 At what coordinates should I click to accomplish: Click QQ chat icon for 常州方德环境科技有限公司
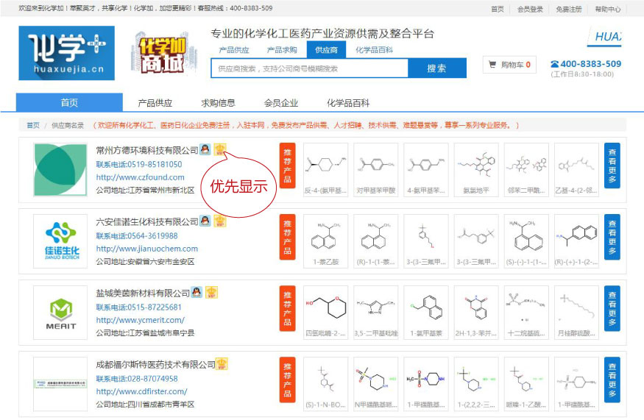coord(205,150)
